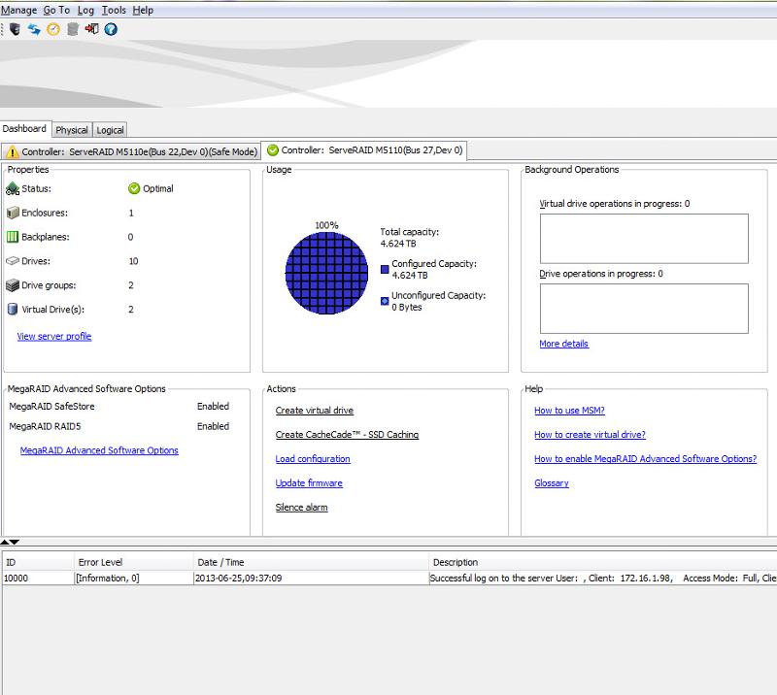Open How to use MSM? help link

569,411
